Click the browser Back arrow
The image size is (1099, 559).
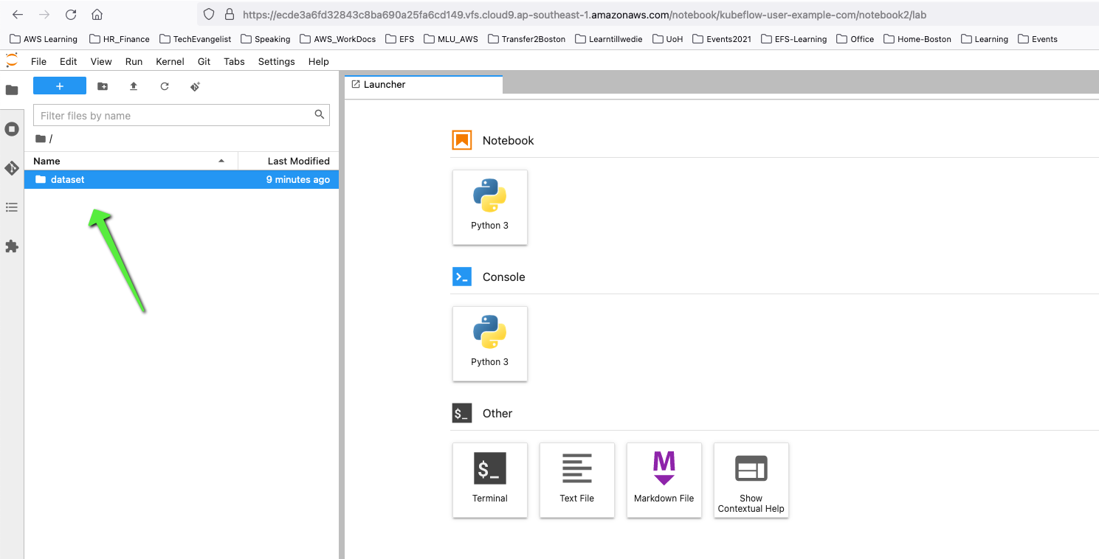point(18,15)
